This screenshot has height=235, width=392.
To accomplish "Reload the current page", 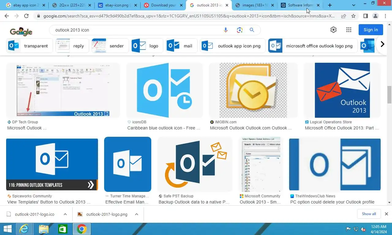I will (x=26, y=16).
